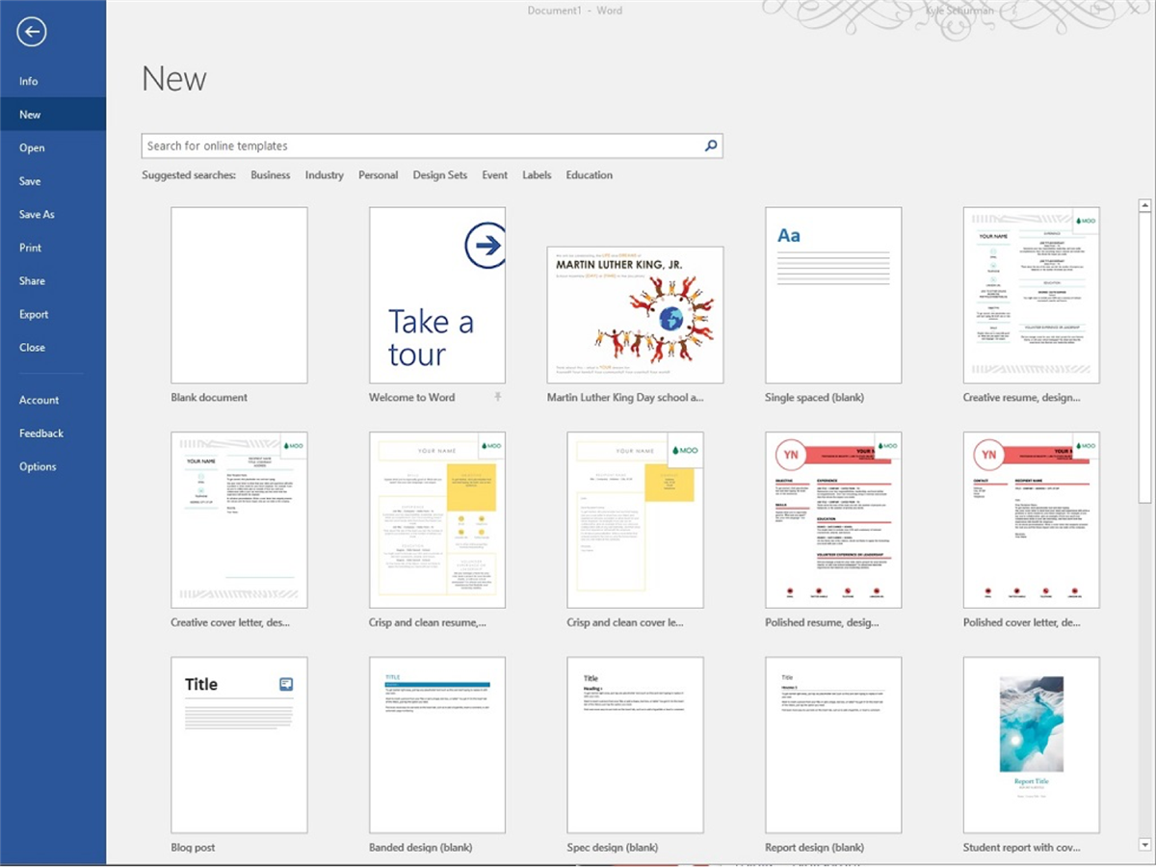This screenshot has height=867, width=1156.
Task: Click the scrollbar up arrow
Action: 1146,205
